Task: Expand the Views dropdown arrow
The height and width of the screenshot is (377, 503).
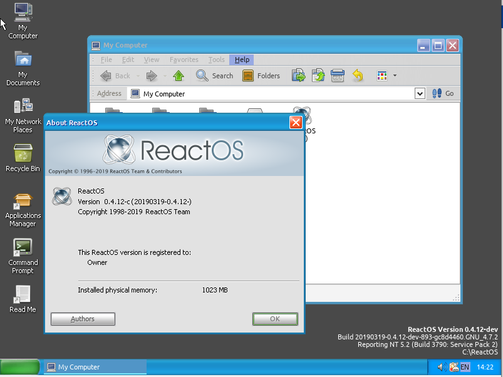Action: 395,76
